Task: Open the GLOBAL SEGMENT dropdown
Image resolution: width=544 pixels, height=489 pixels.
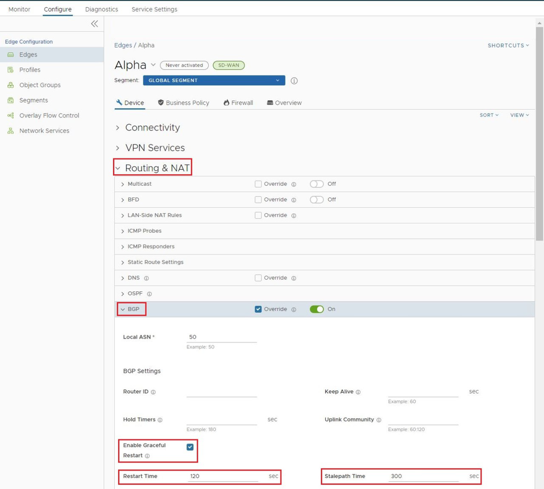Action: coord(214,81)
